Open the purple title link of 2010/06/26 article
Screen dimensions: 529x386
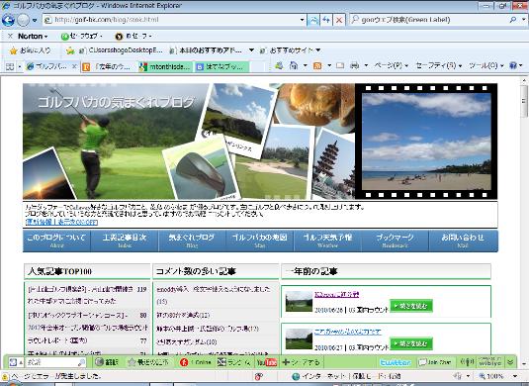(x=336, y=295)
